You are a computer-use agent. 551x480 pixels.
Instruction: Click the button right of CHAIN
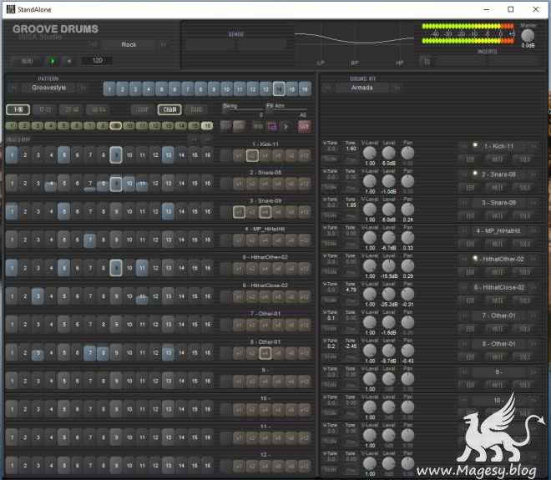tap(196, 109)
